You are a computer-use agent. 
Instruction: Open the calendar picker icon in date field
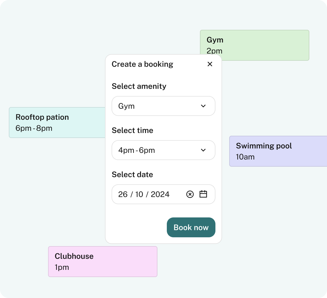coord(203,194)
